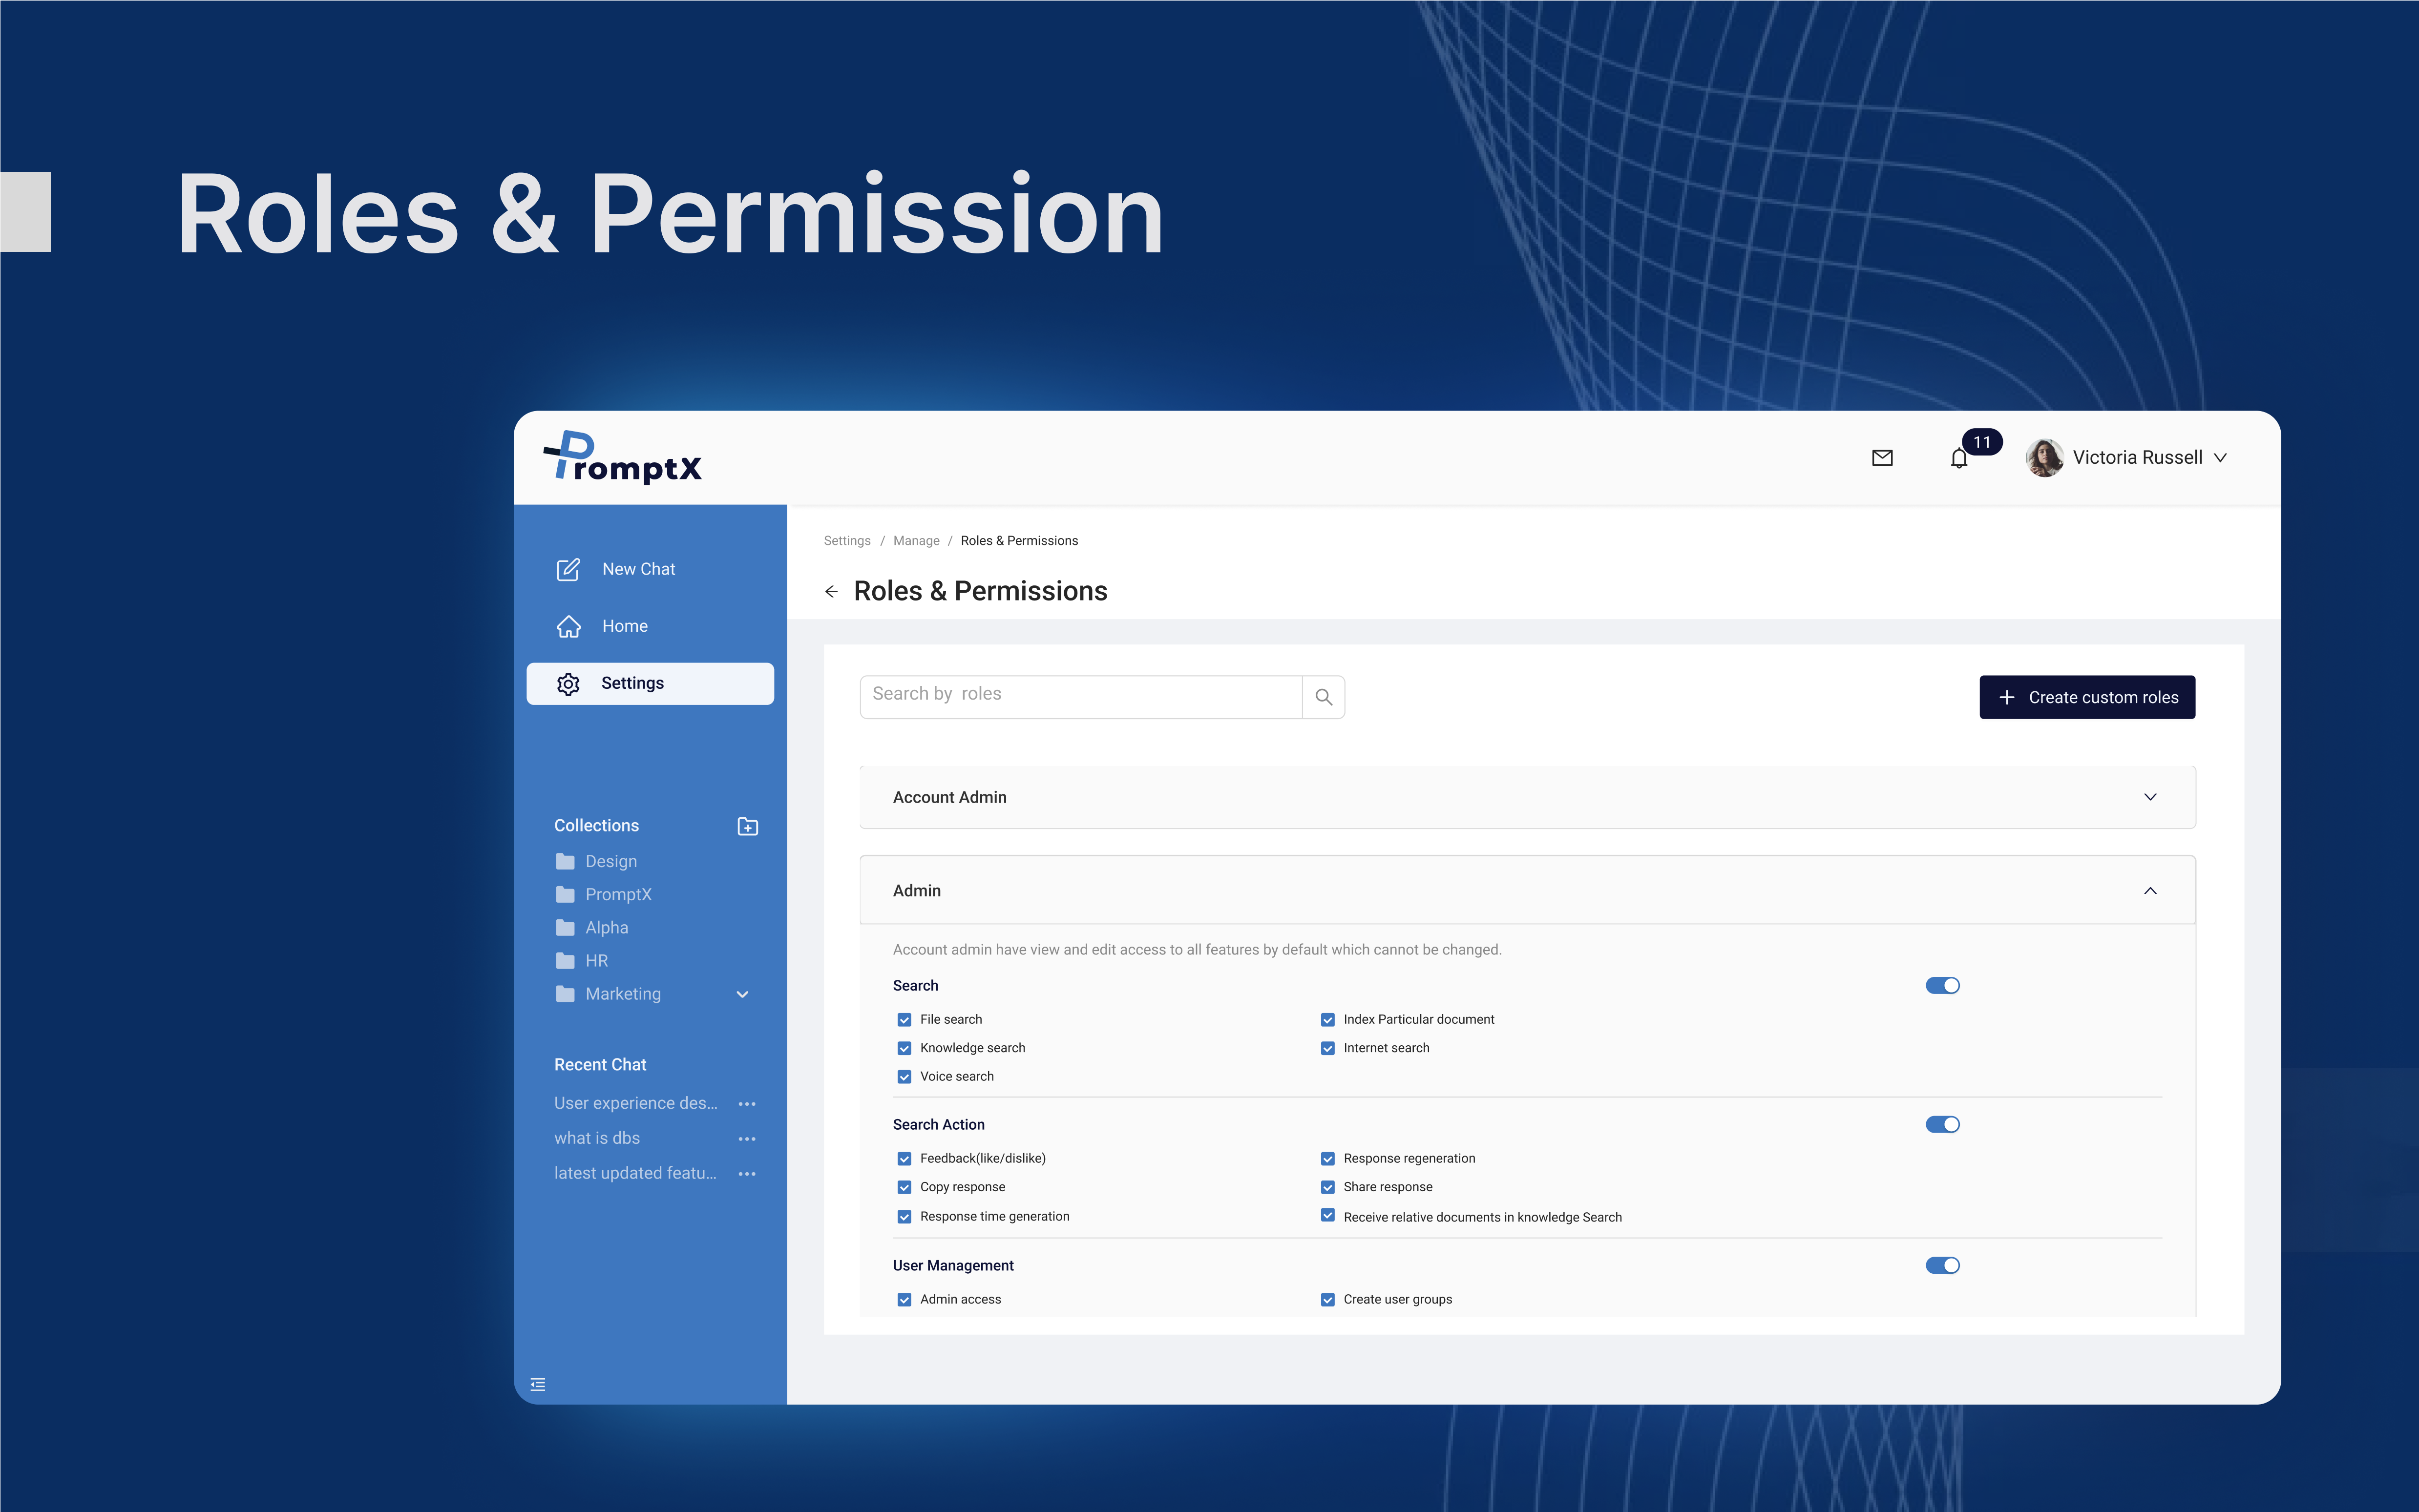Screen dimensions: 2419x1512
Task: Click the search magnifier icon
Action: point(1324,697)
